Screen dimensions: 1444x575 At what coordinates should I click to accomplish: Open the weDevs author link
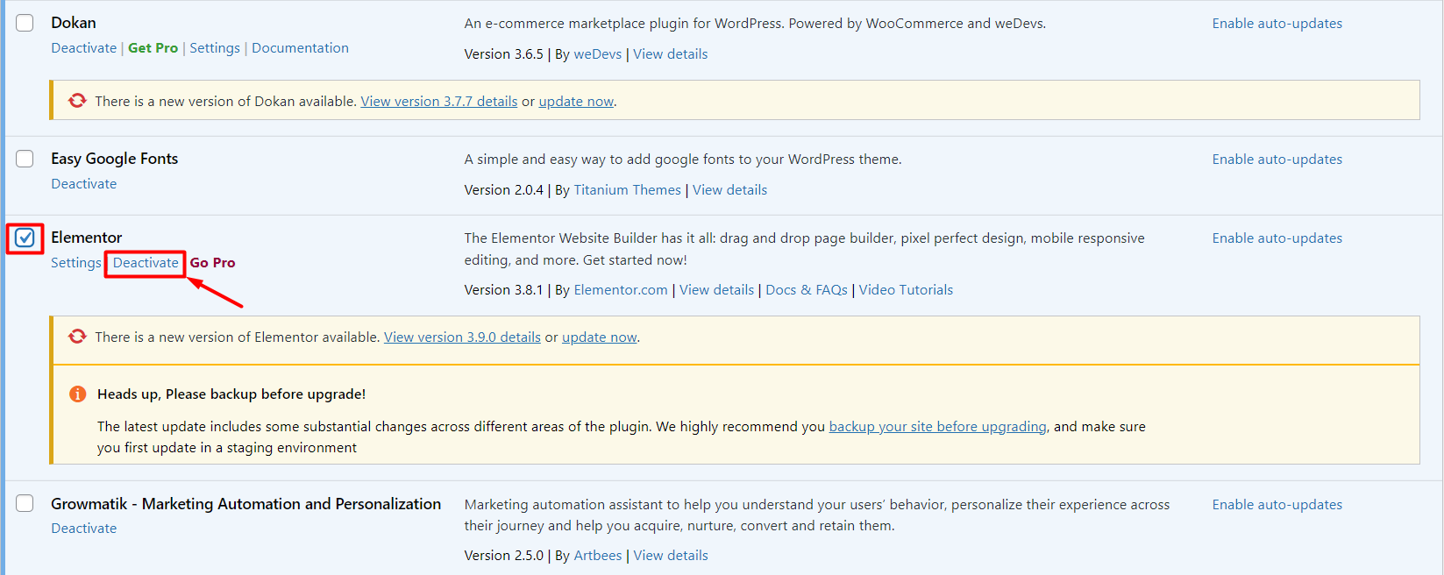pyautogui.click(x=597, y=54)
